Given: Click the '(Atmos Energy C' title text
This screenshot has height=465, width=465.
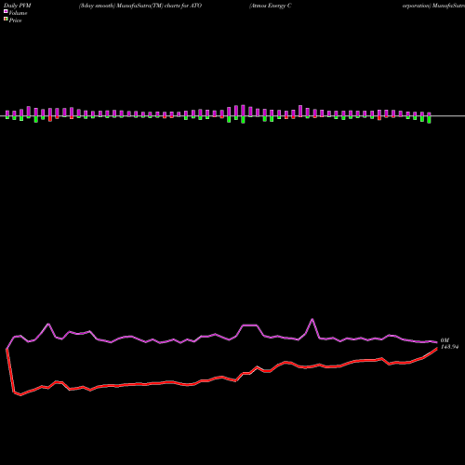Looking at the screenshot, I should click(271, 6).
